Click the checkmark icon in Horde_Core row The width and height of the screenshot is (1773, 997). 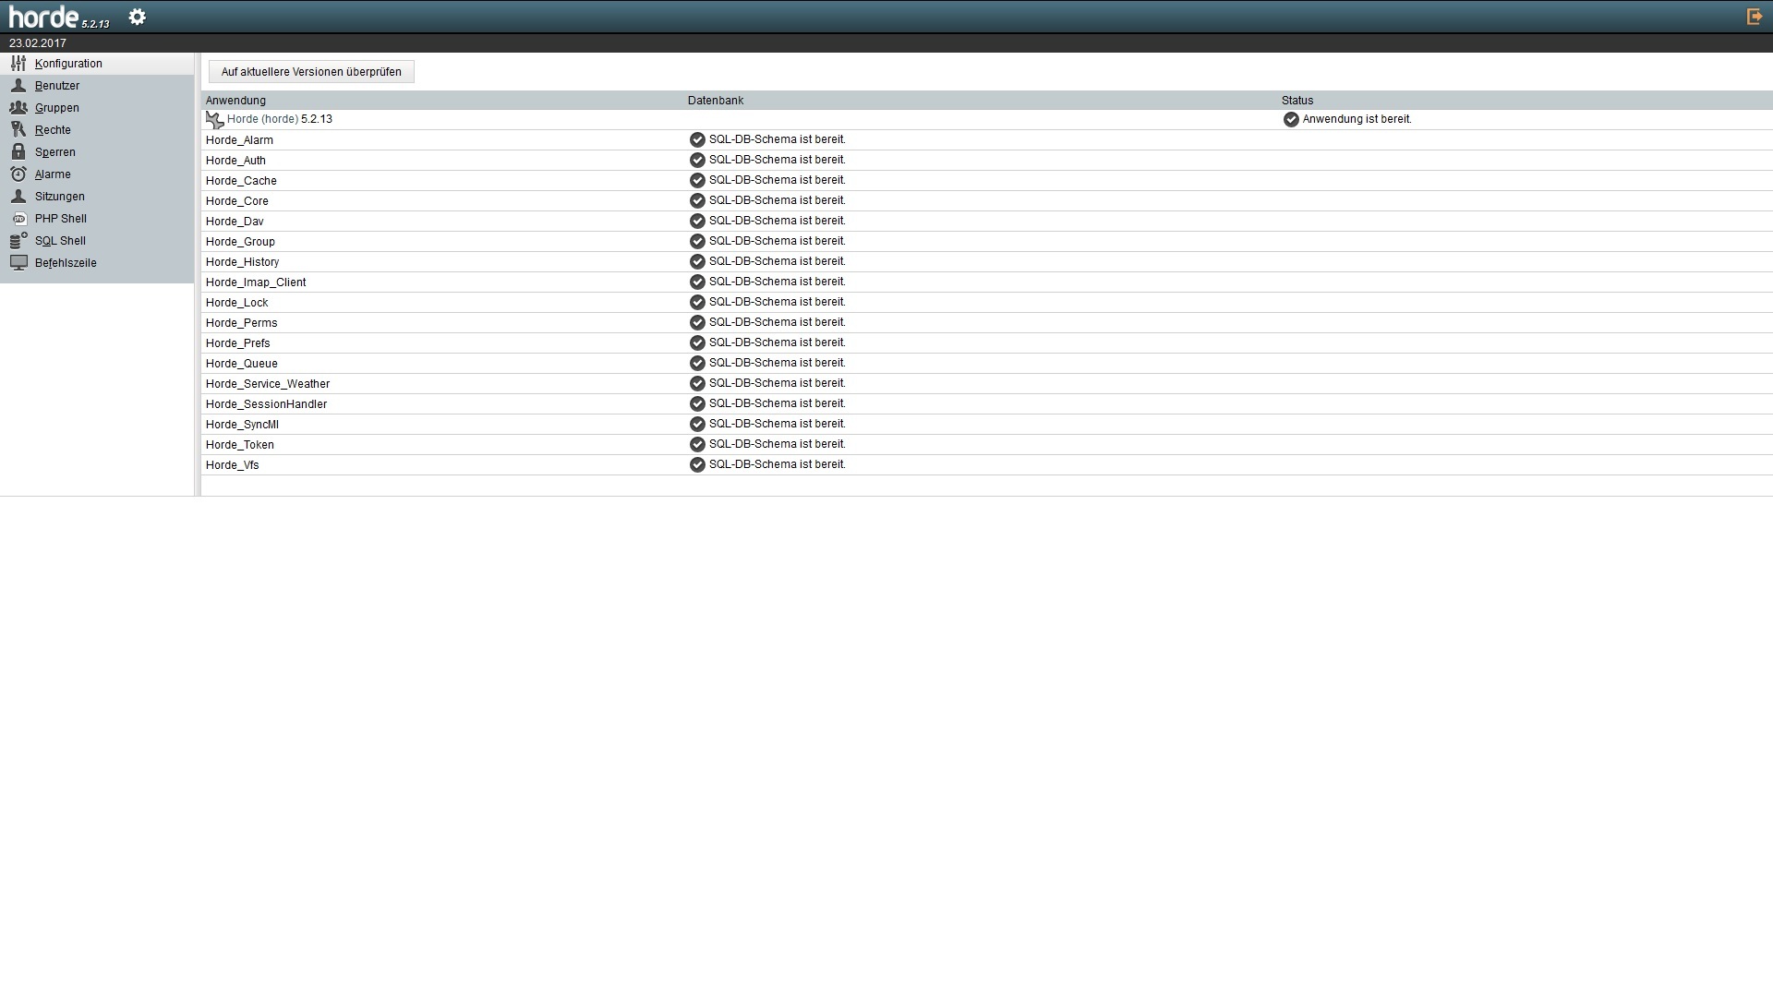click(697, 200)
